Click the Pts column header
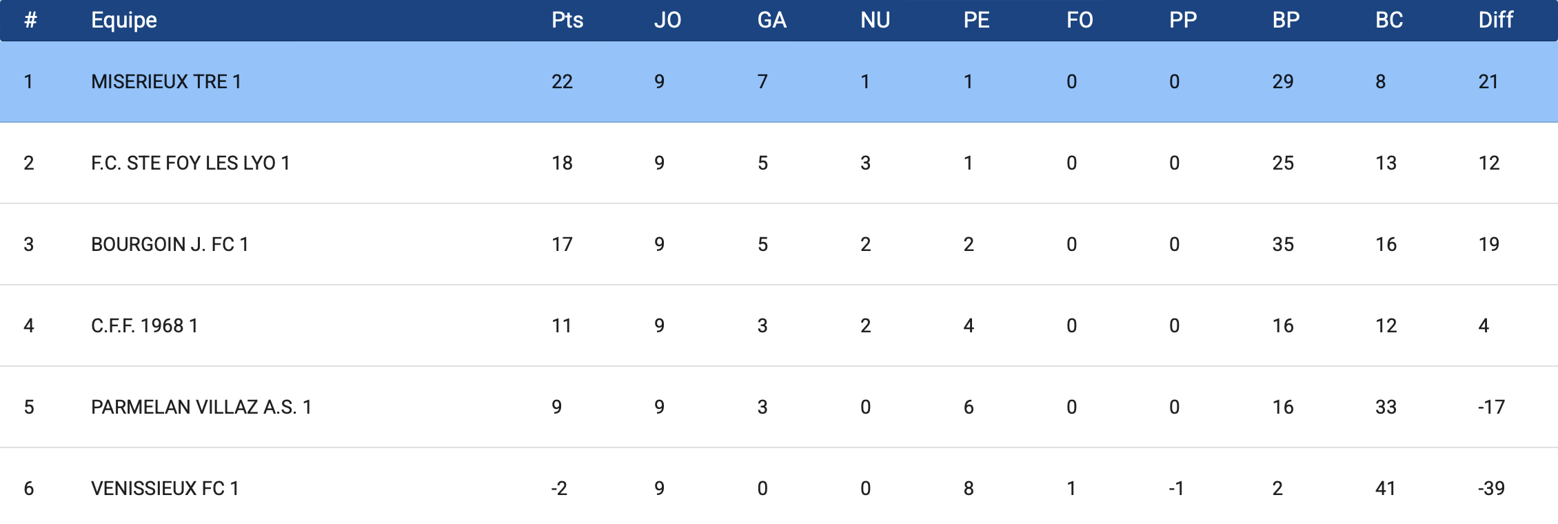This screenshot has width=1558, height=524. point(567,20)
